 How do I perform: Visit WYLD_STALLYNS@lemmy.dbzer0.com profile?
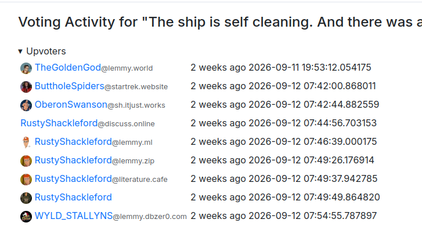111,216
